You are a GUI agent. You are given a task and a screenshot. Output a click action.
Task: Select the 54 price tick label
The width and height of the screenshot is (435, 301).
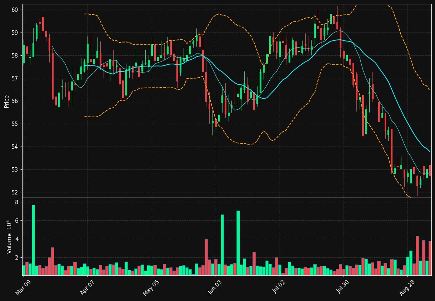(15, 147)
